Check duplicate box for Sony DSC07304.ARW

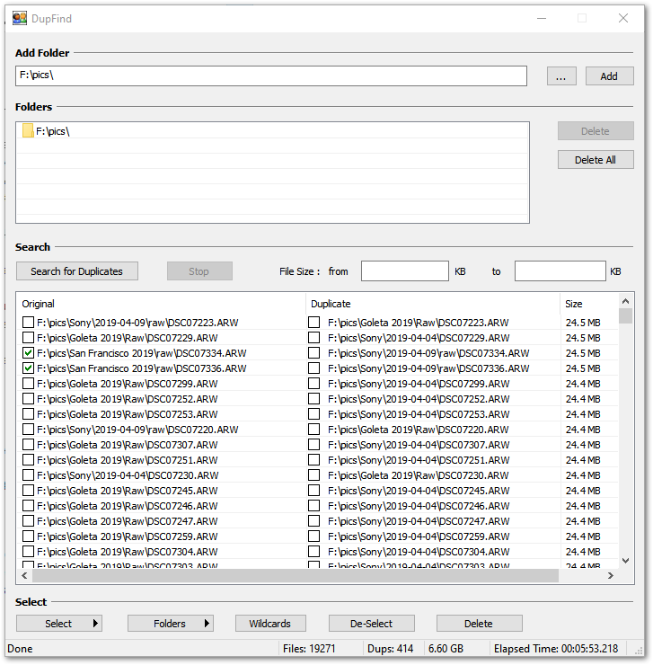coord(313,552)
